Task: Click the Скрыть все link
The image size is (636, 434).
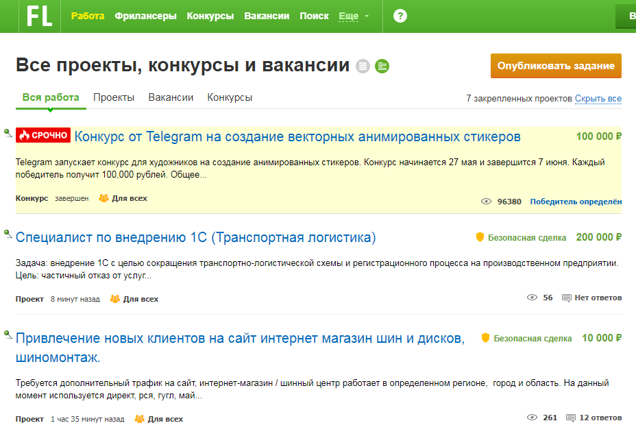Action: pyautogui.click(x=597, y=99)
